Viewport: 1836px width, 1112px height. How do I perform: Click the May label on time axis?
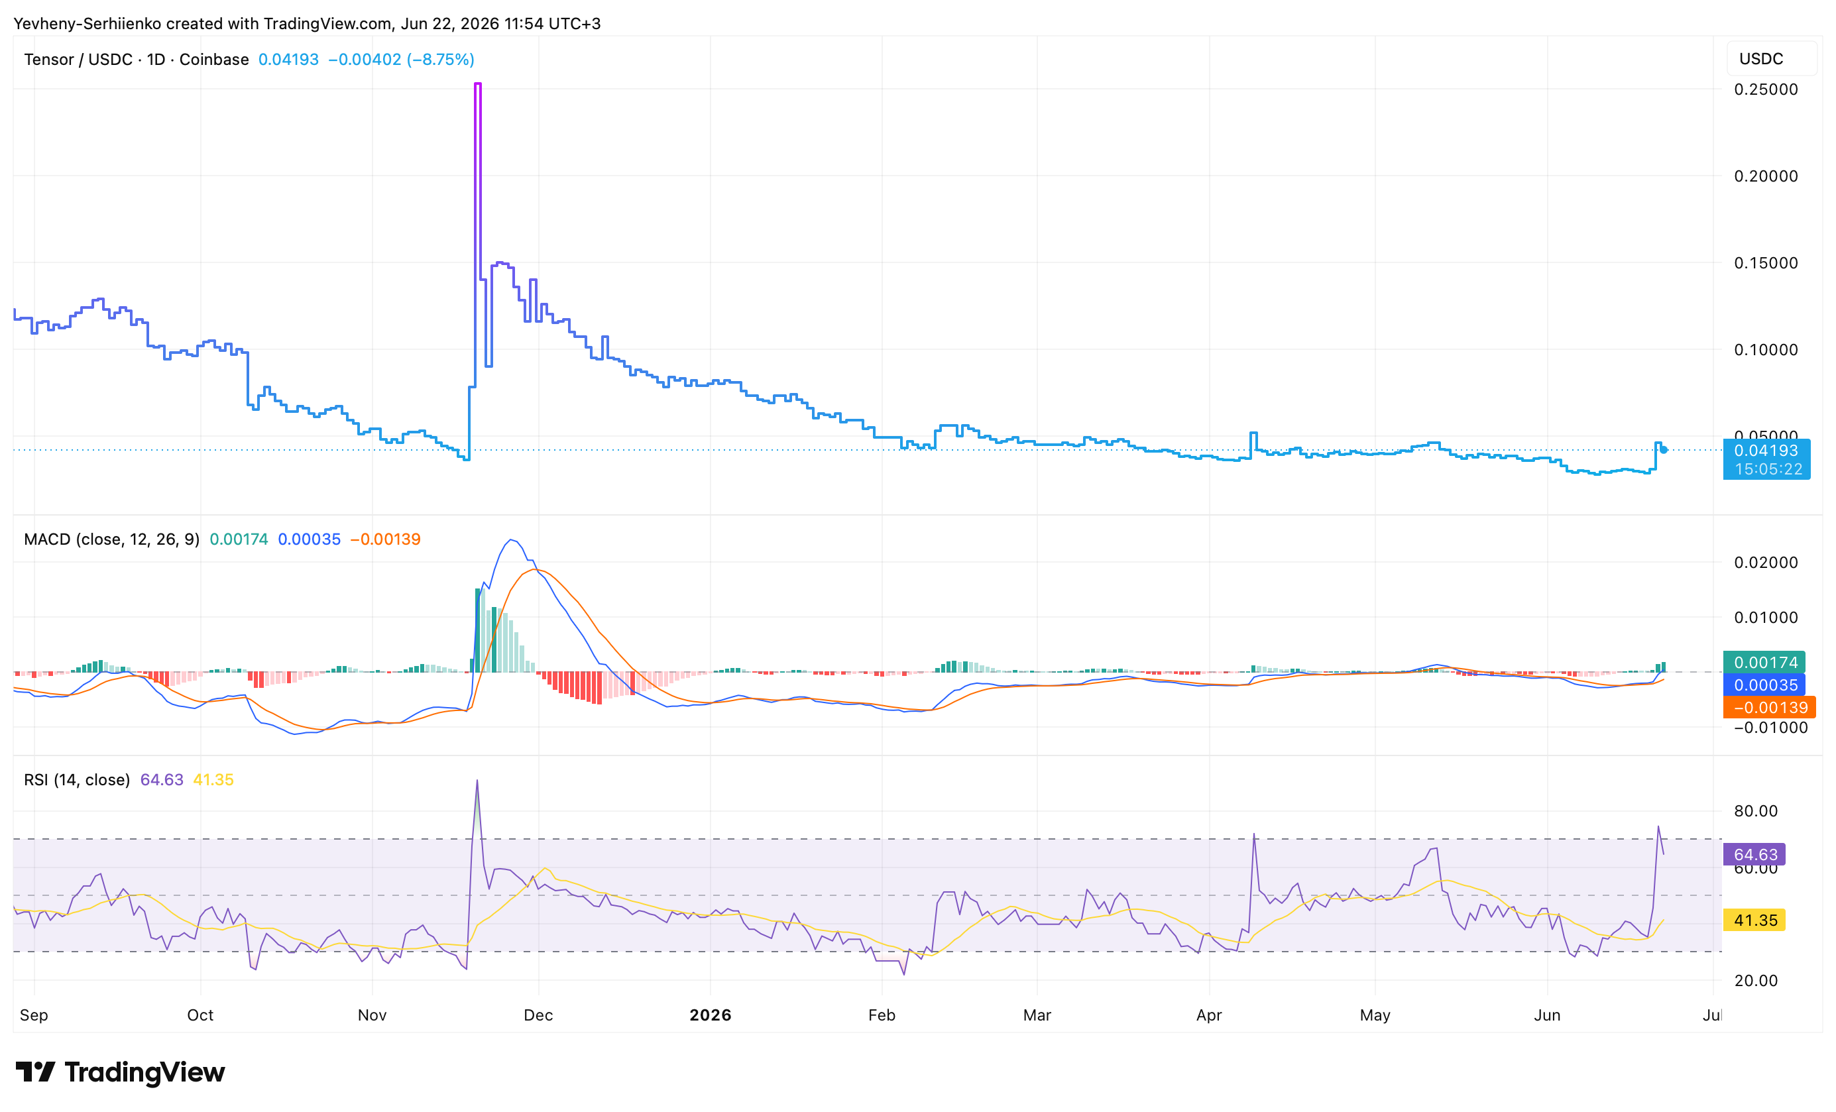pos(1375,1015)
